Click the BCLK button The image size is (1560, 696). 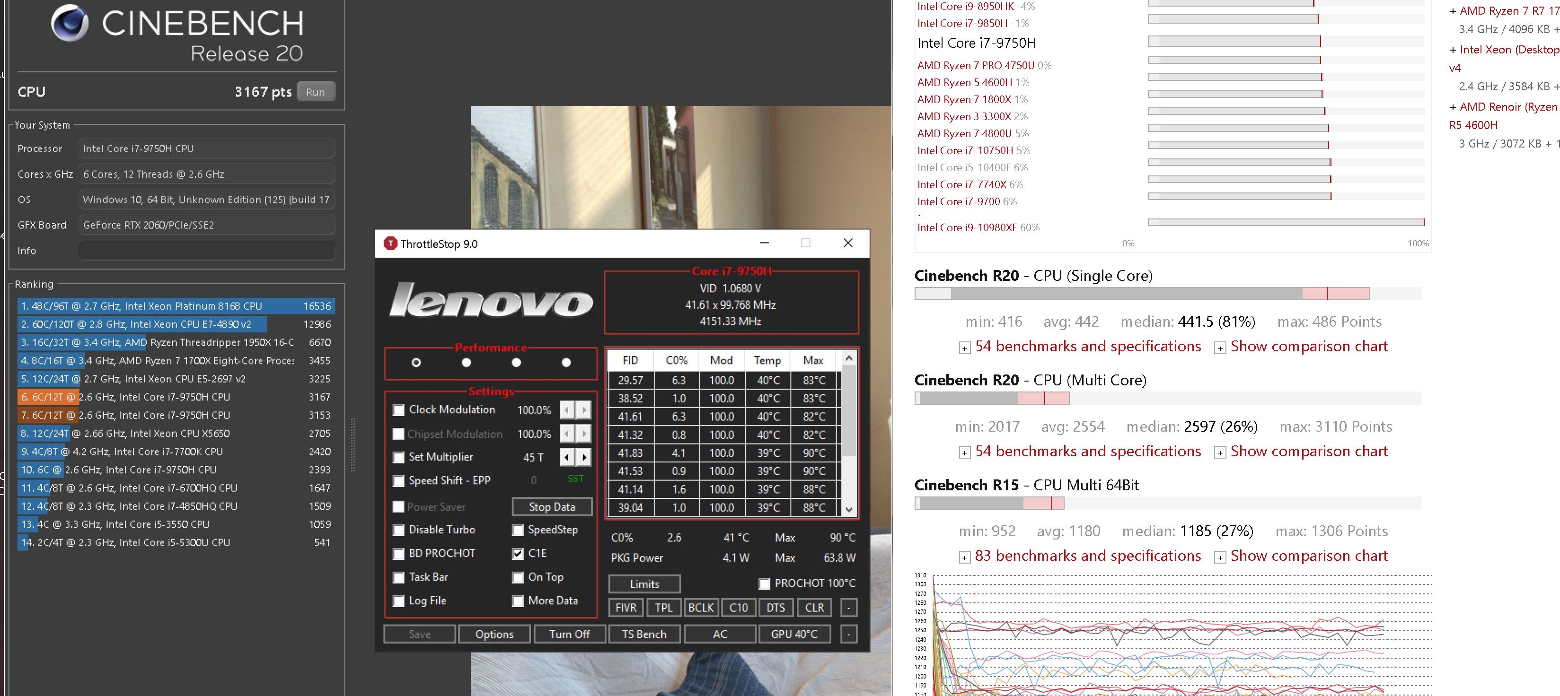(701, 608)
